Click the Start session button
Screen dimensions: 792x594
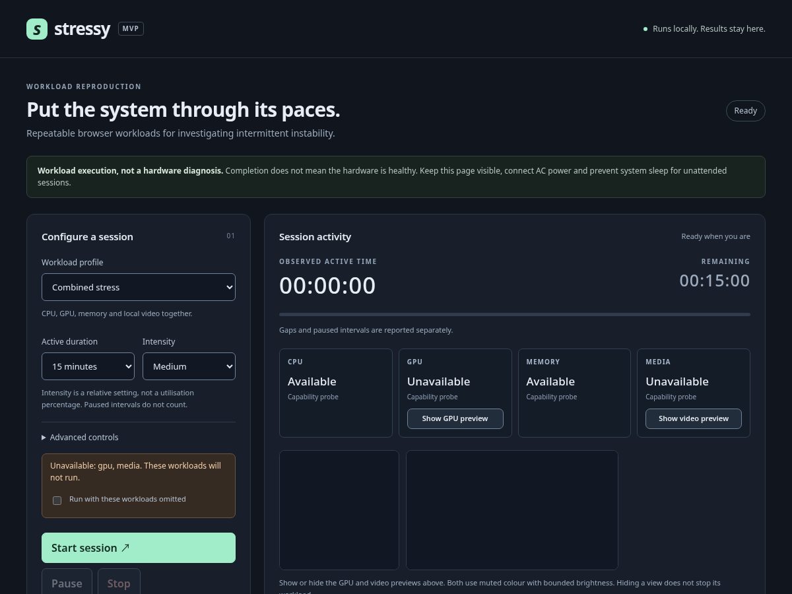[x=139, y=548]
